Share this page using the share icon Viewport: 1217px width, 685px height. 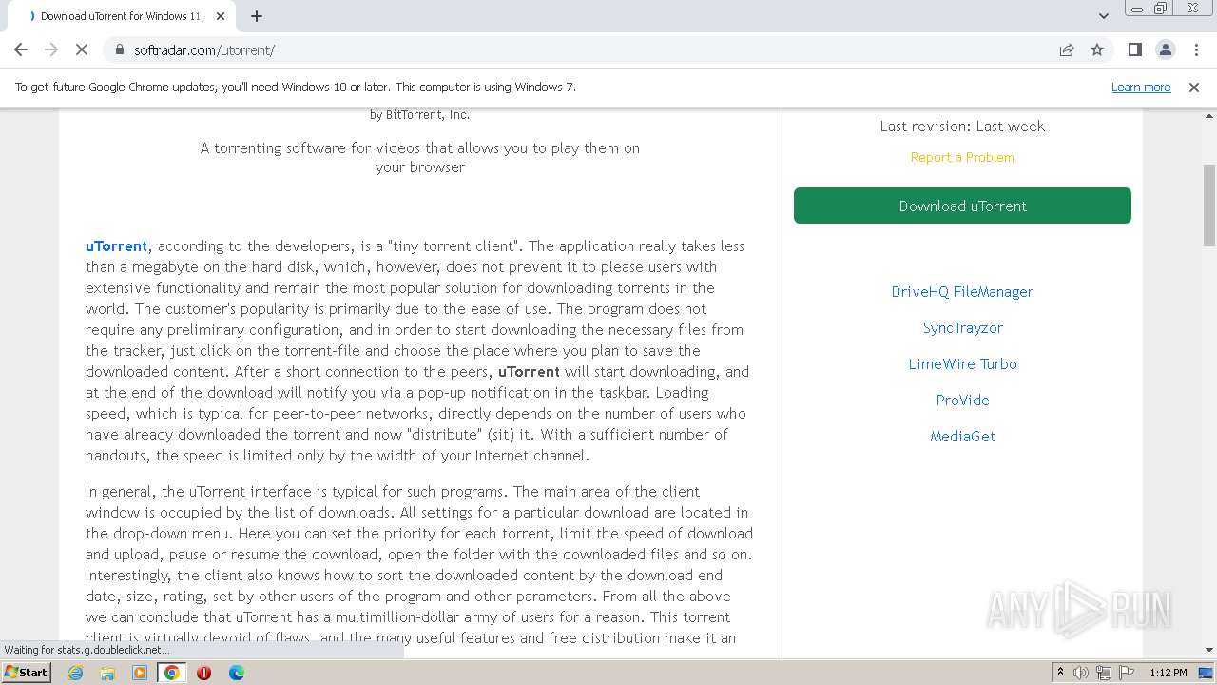coord(1067,49)
